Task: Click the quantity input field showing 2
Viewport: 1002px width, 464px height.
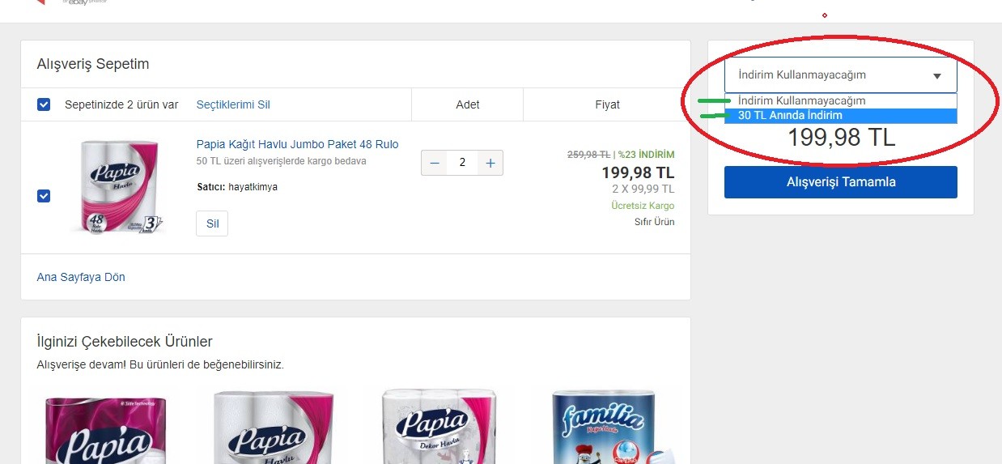Action: [462, 163]
